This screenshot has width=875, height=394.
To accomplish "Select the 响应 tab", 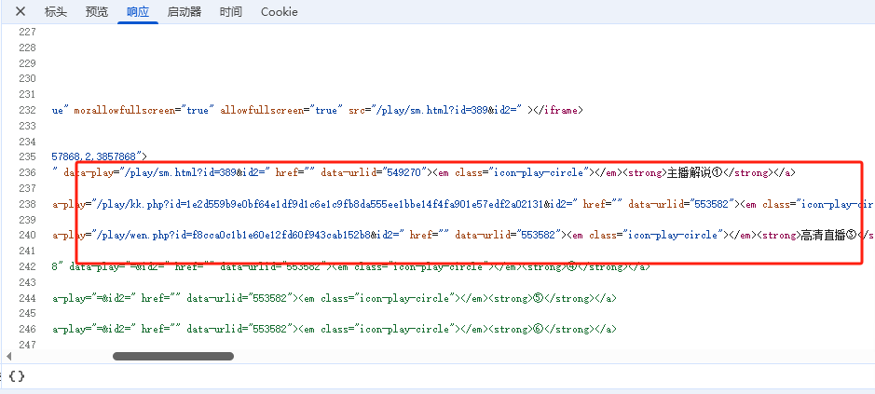I will click(138, 12).
